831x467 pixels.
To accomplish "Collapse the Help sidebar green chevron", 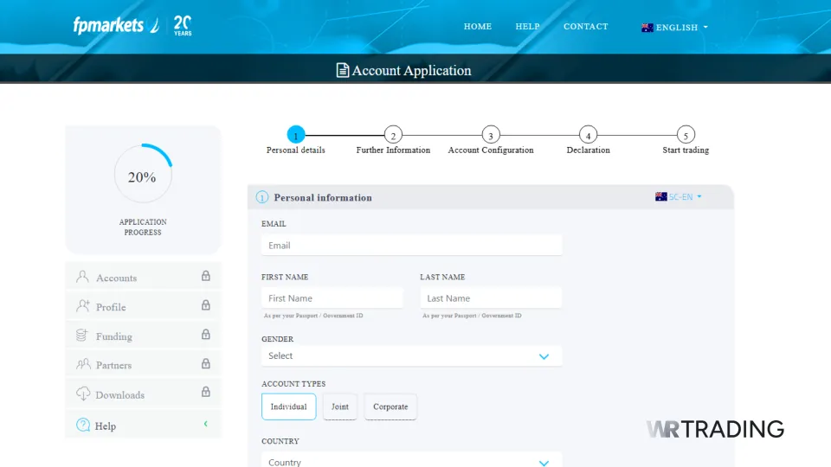I will click(x=206, y=424).
